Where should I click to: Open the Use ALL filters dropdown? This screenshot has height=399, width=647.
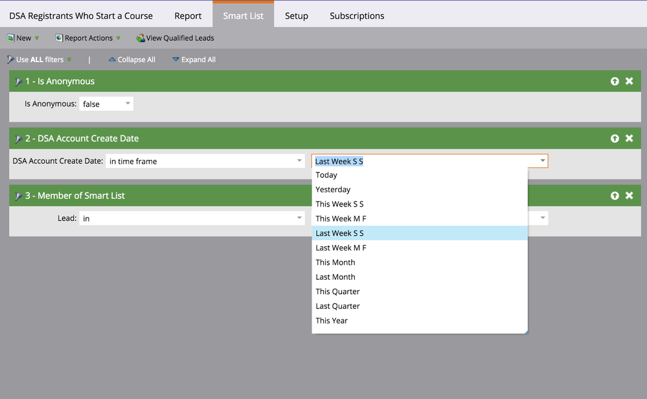pos(68,59)
